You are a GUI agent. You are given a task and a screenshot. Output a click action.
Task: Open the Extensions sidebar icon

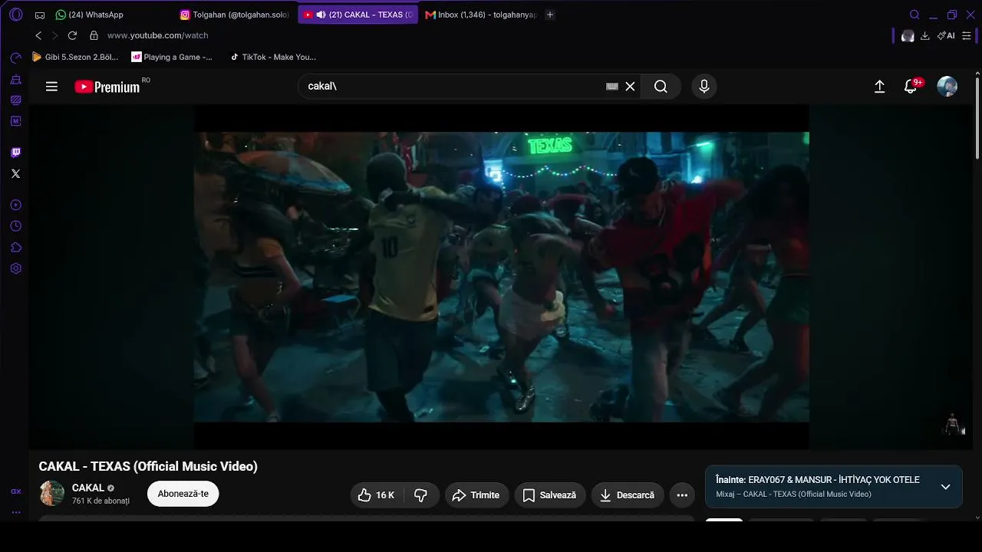pyautogui.click(x=15, y=248)
